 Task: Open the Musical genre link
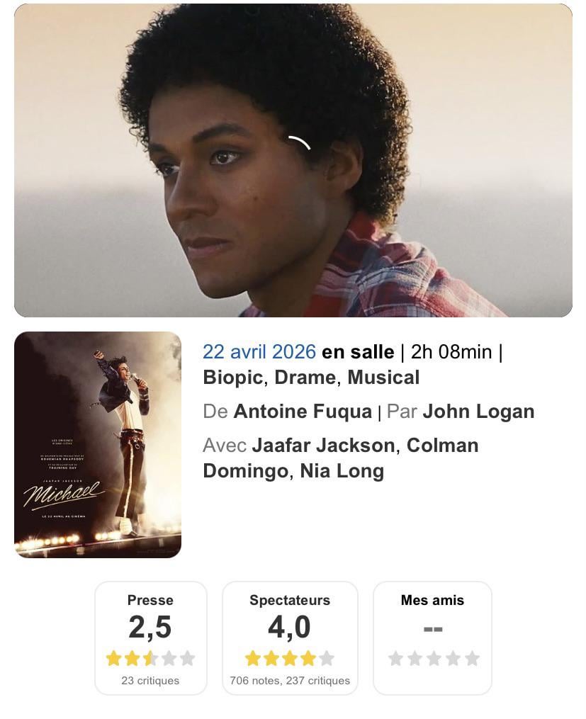pyautogui.click(x=383, y=378)
